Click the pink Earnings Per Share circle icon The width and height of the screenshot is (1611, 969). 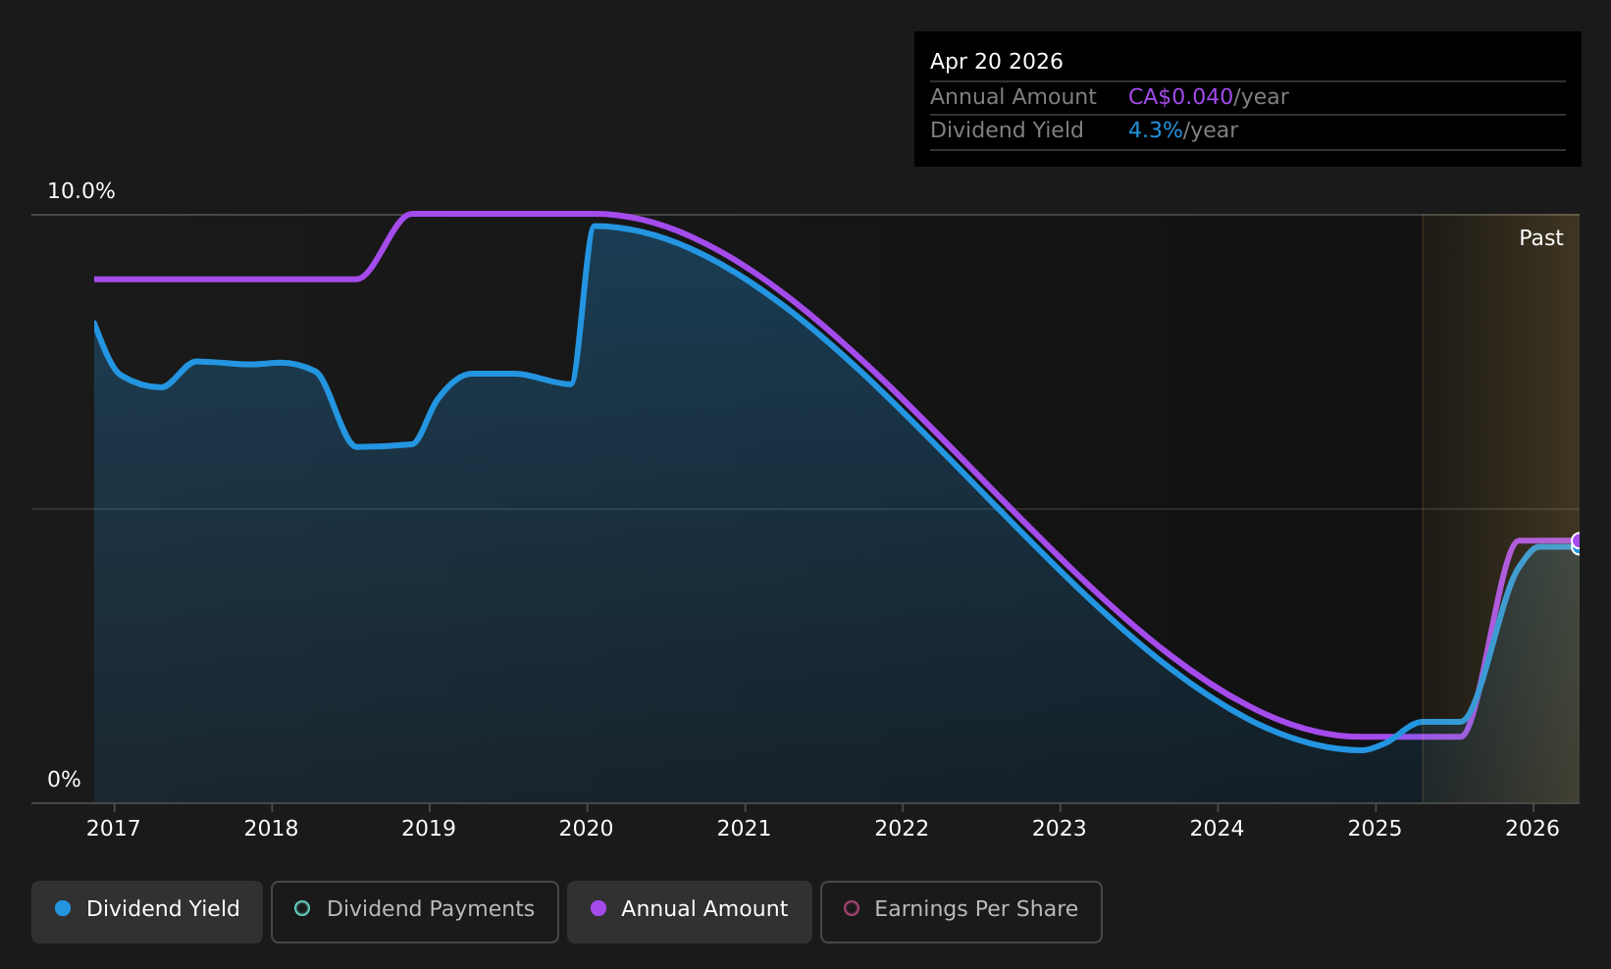click(x=852, y=908)
